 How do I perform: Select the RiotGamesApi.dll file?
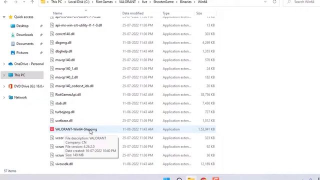point(68,94)
